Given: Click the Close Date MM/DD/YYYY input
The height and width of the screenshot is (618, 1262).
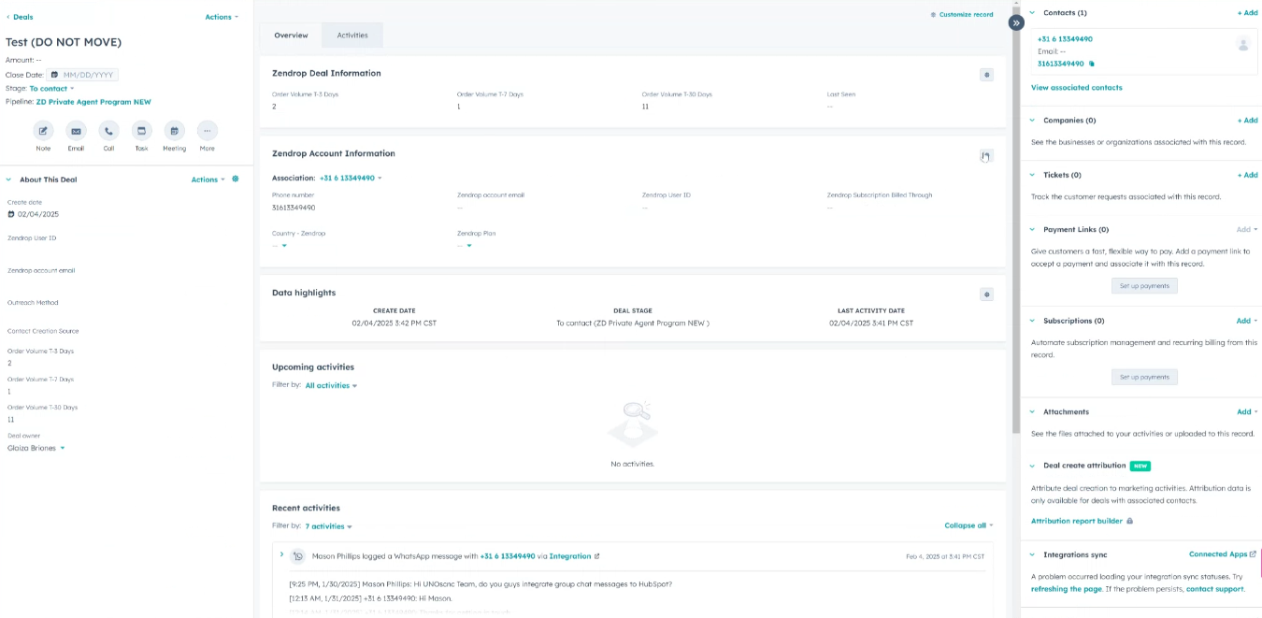Looking at the screenshot, I should coord(83,75).
